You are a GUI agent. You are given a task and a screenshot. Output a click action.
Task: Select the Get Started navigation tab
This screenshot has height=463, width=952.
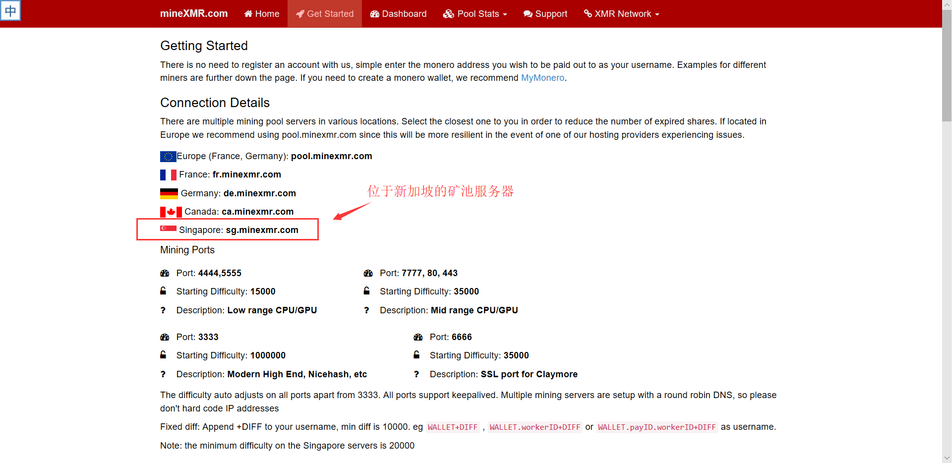point(325,14)
